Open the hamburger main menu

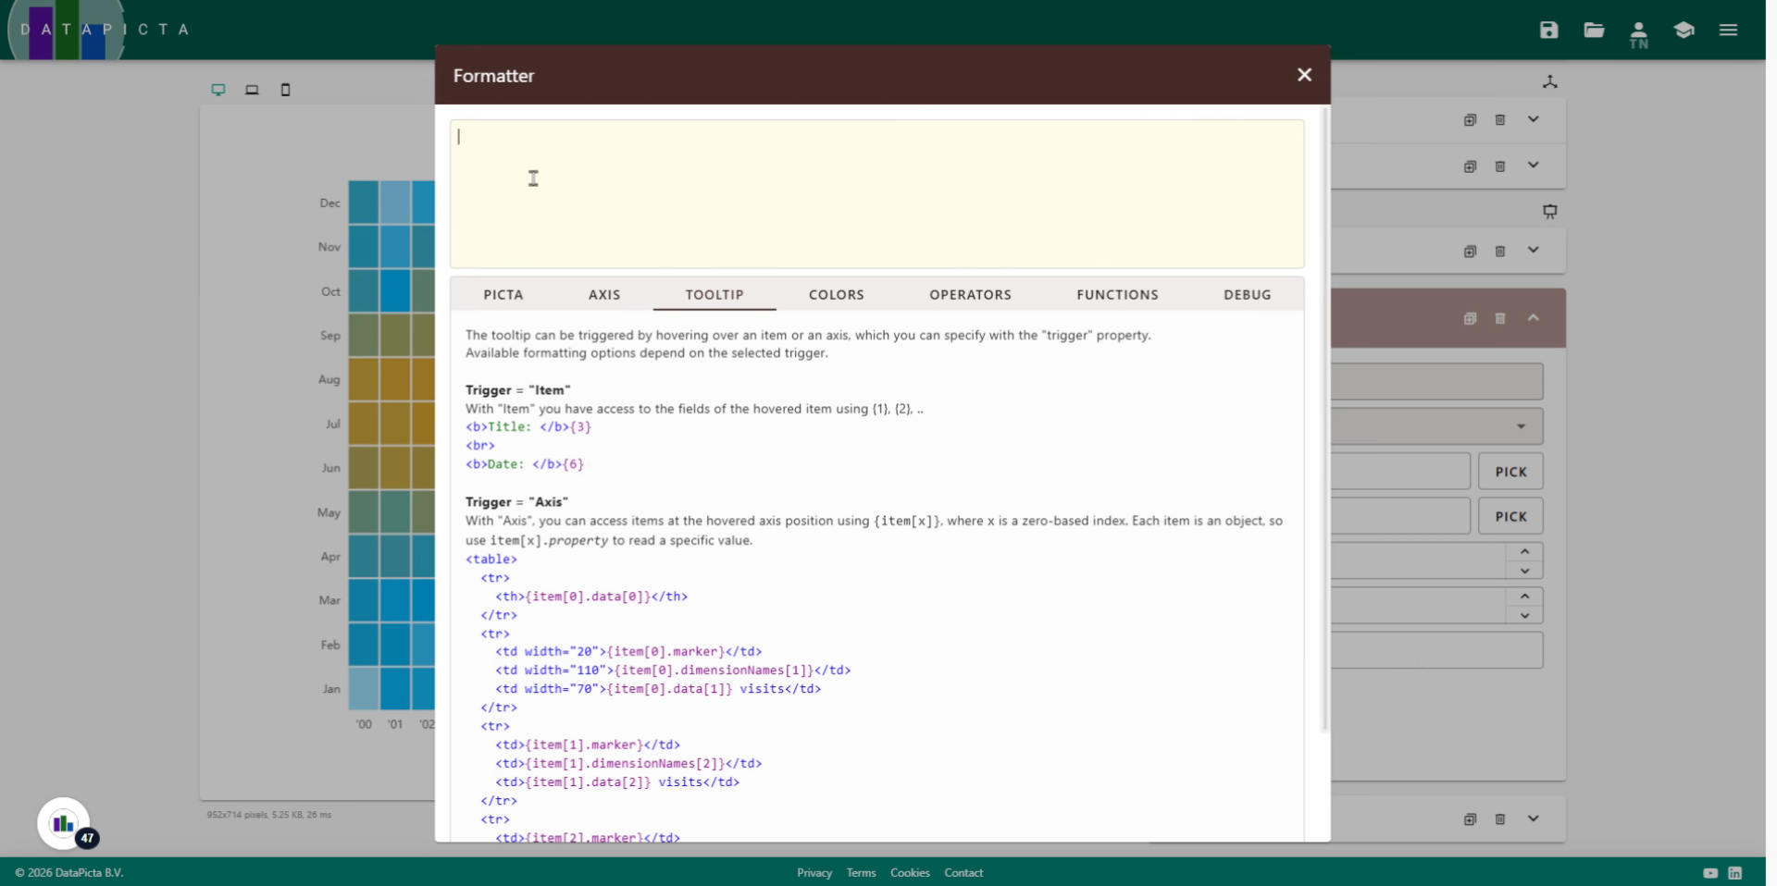point(1728,30)
